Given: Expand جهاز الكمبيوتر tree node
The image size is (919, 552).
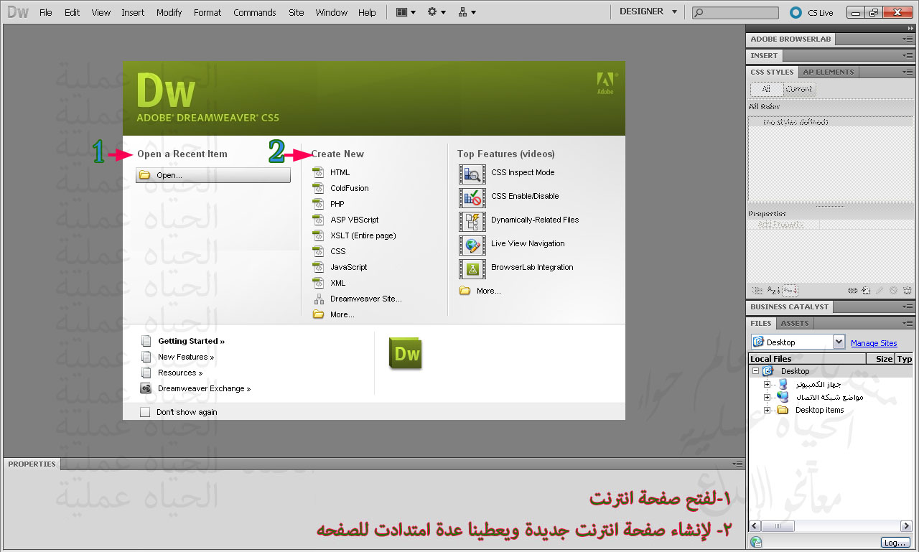Looking at the screenshot, I should [x=767, y=384].
